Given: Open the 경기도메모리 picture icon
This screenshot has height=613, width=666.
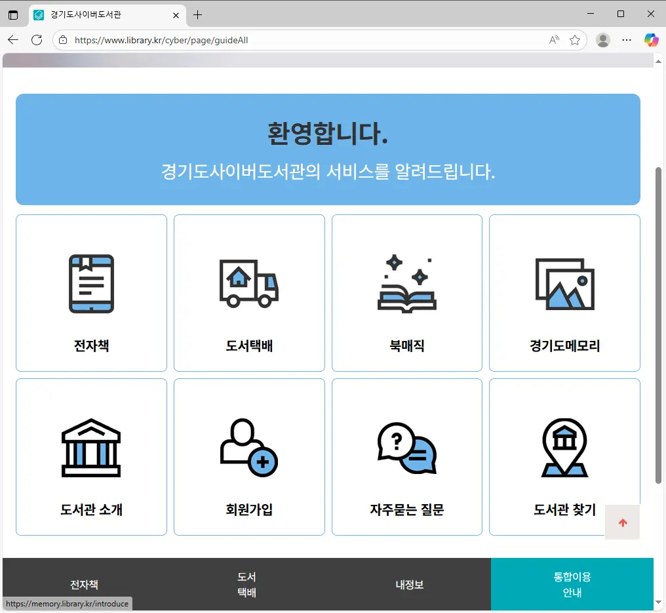Looking at the screenshot, I should point(564,284).
